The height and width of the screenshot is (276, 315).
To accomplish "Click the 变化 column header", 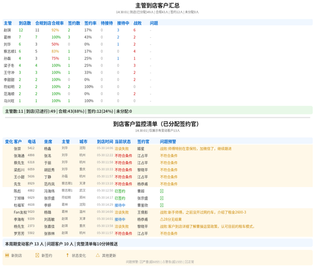I will pyautogui.click(x=9, y=141).
